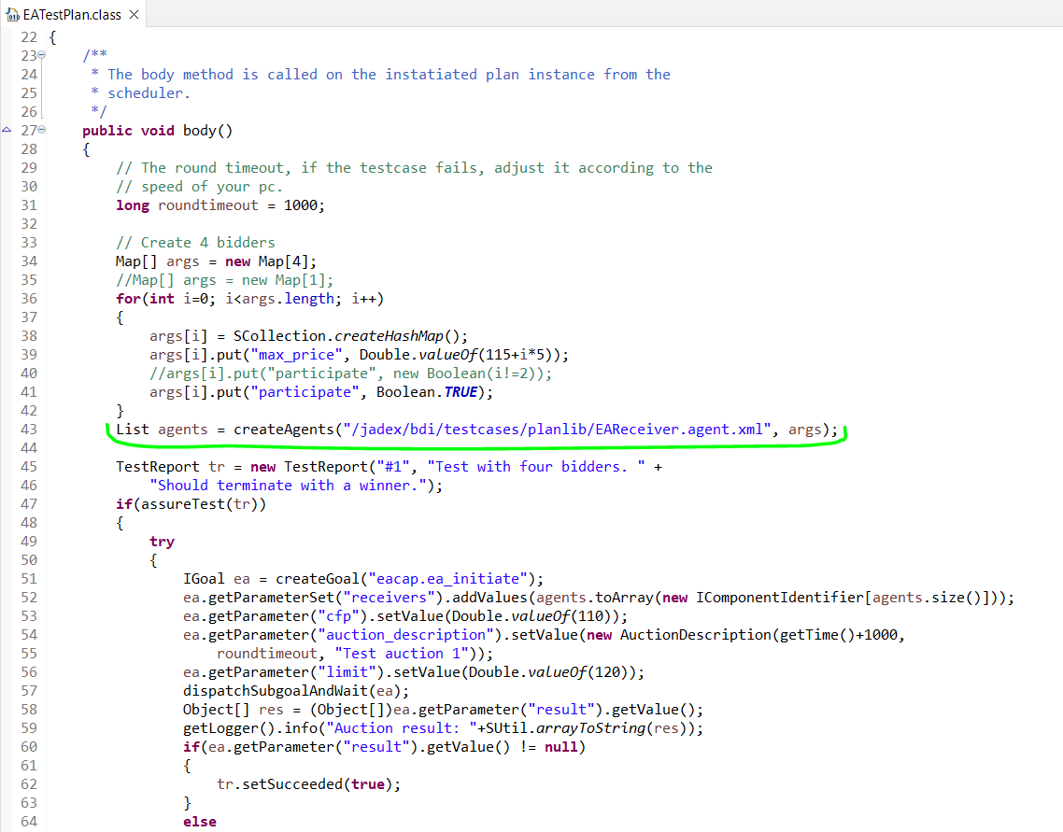Screen dimensions: 1063x832
Task: Click the 'public' keyword on line 27
Action: 107,130
